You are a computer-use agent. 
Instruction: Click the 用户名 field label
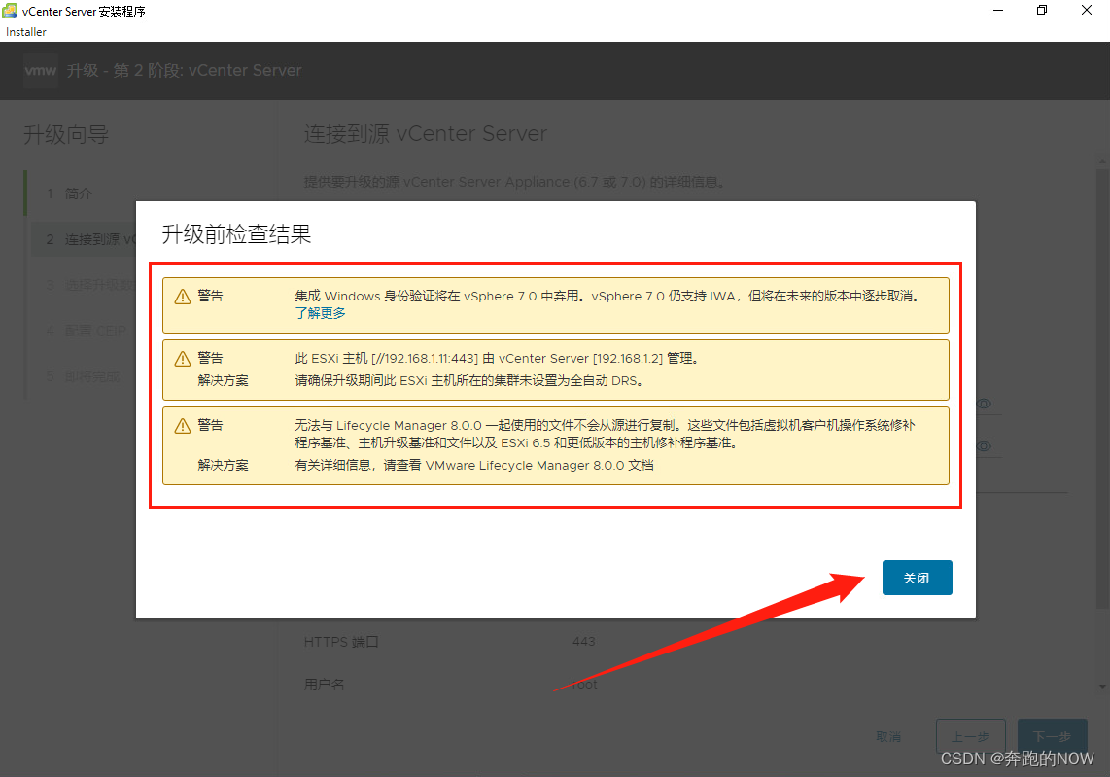coord(325,685)
